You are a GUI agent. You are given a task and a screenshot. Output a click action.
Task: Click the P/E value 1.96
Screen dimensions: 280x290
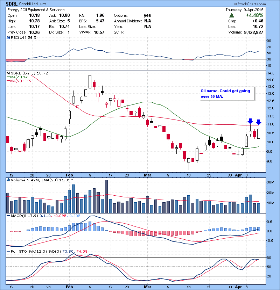(100, 15)
